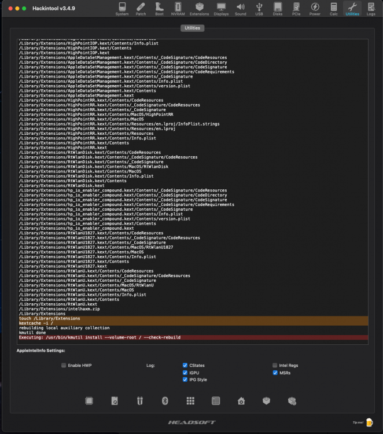Click the house utility icon

pyautogui.click(x=241, y=401)
